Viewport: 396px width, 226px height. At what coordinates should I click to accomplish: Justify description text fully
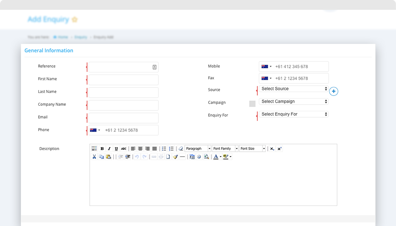[155, 149]
